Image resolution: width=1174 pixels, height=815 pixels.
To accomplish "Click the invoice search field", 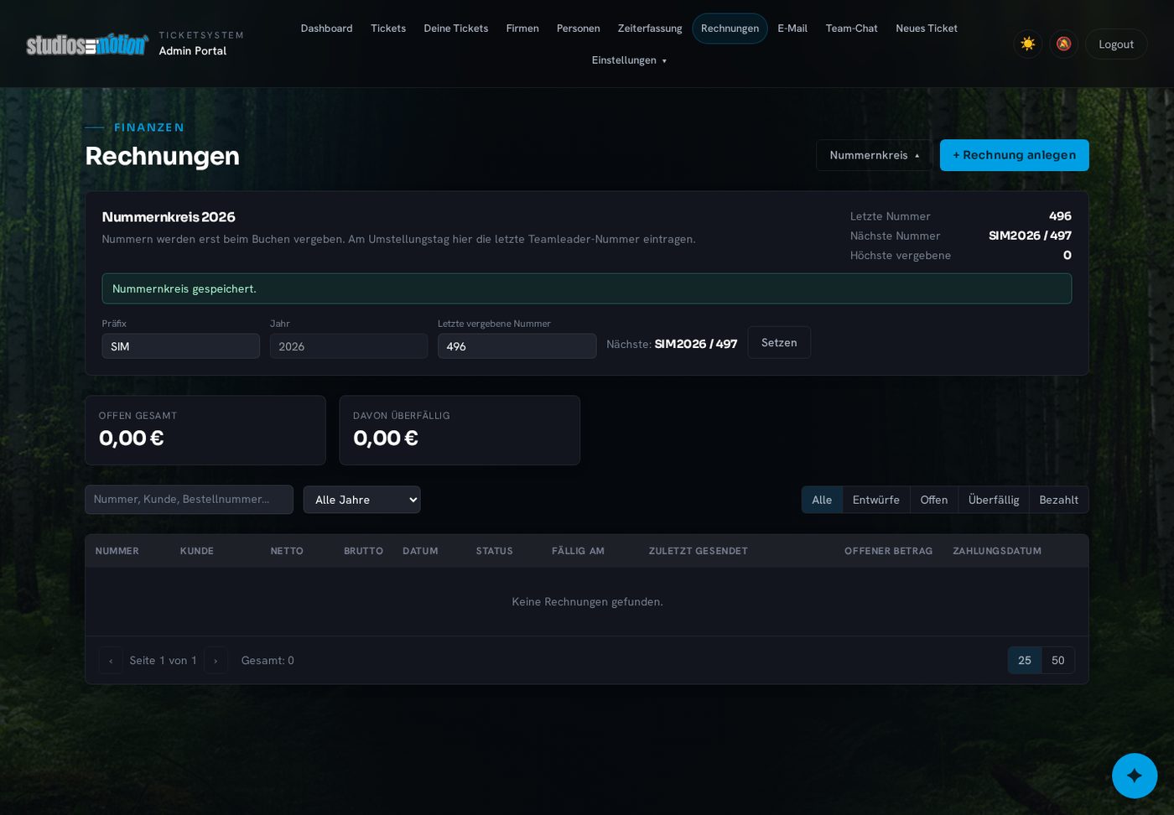I will tap(190, 500).
